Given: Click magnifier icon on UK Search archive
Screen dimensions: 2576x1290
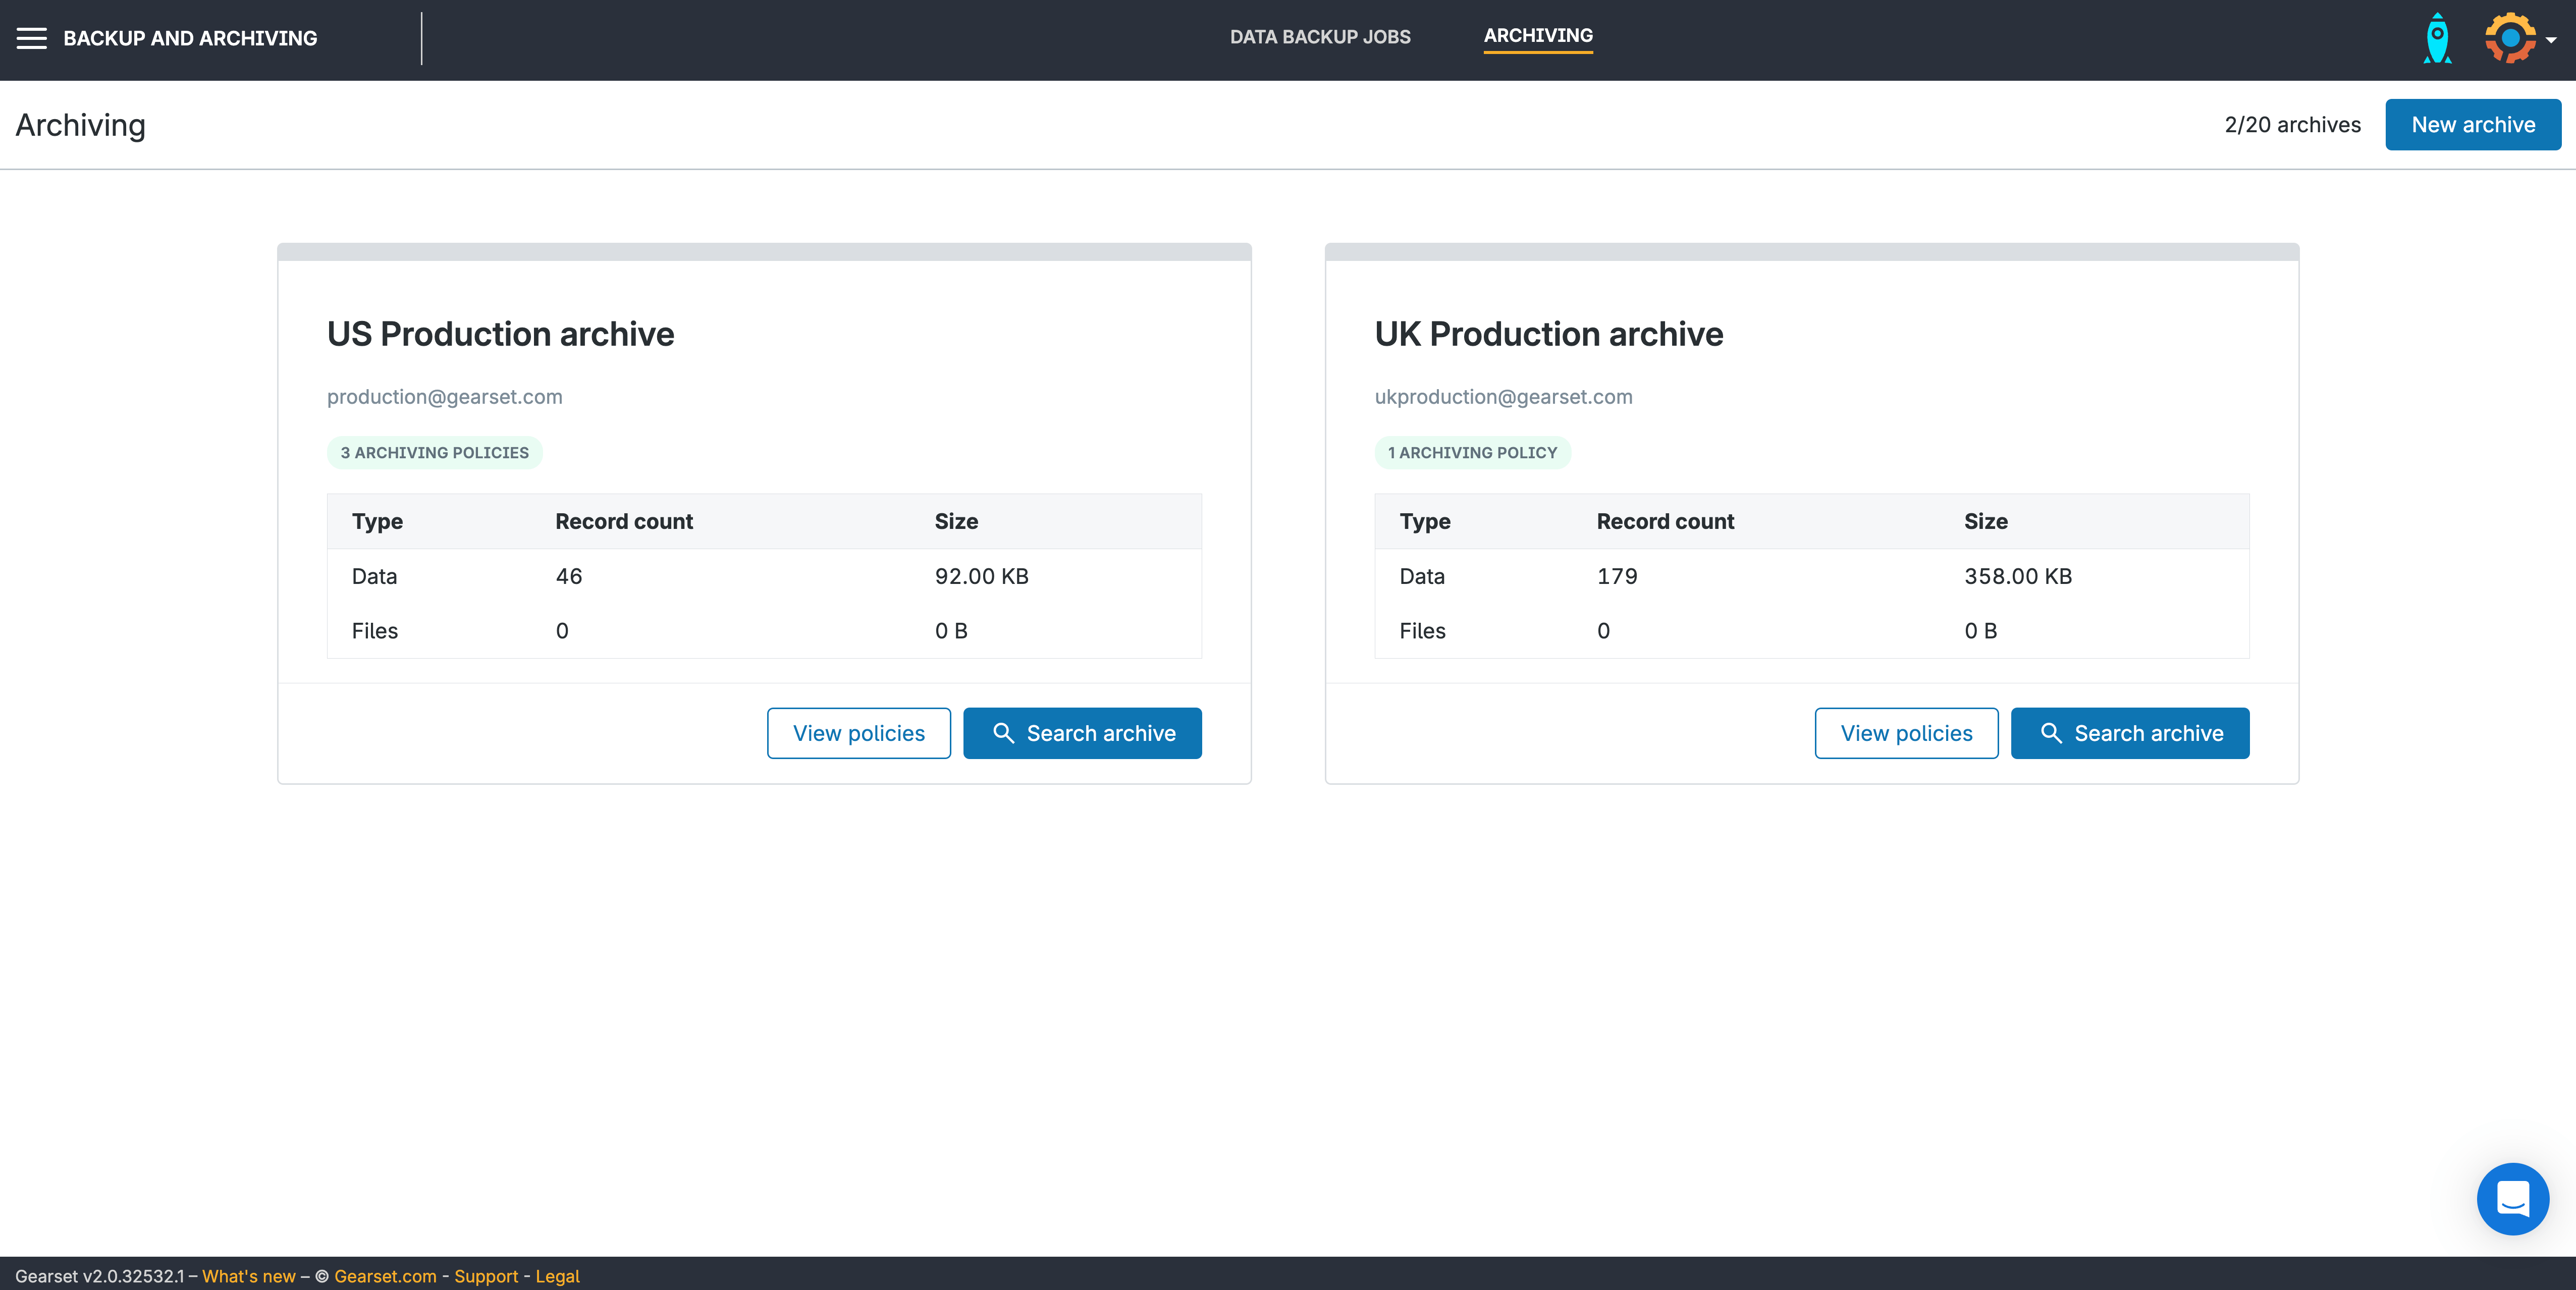Looking at the screenshot, I should pyautogui.click(x=2051, y=733).
